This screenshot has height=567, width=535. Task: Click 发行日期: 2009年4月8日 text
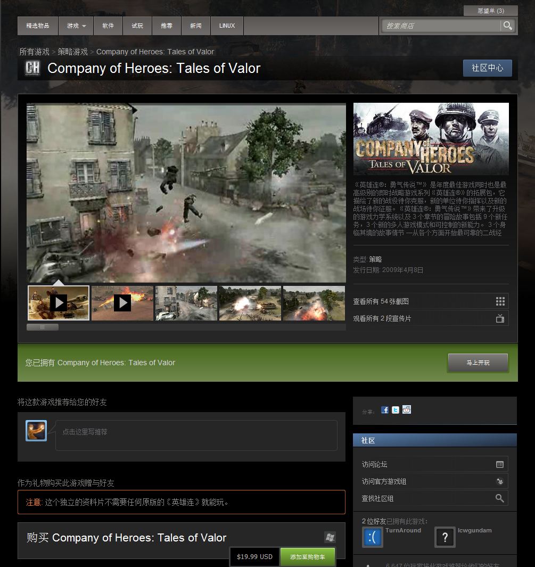pos(388,270)
